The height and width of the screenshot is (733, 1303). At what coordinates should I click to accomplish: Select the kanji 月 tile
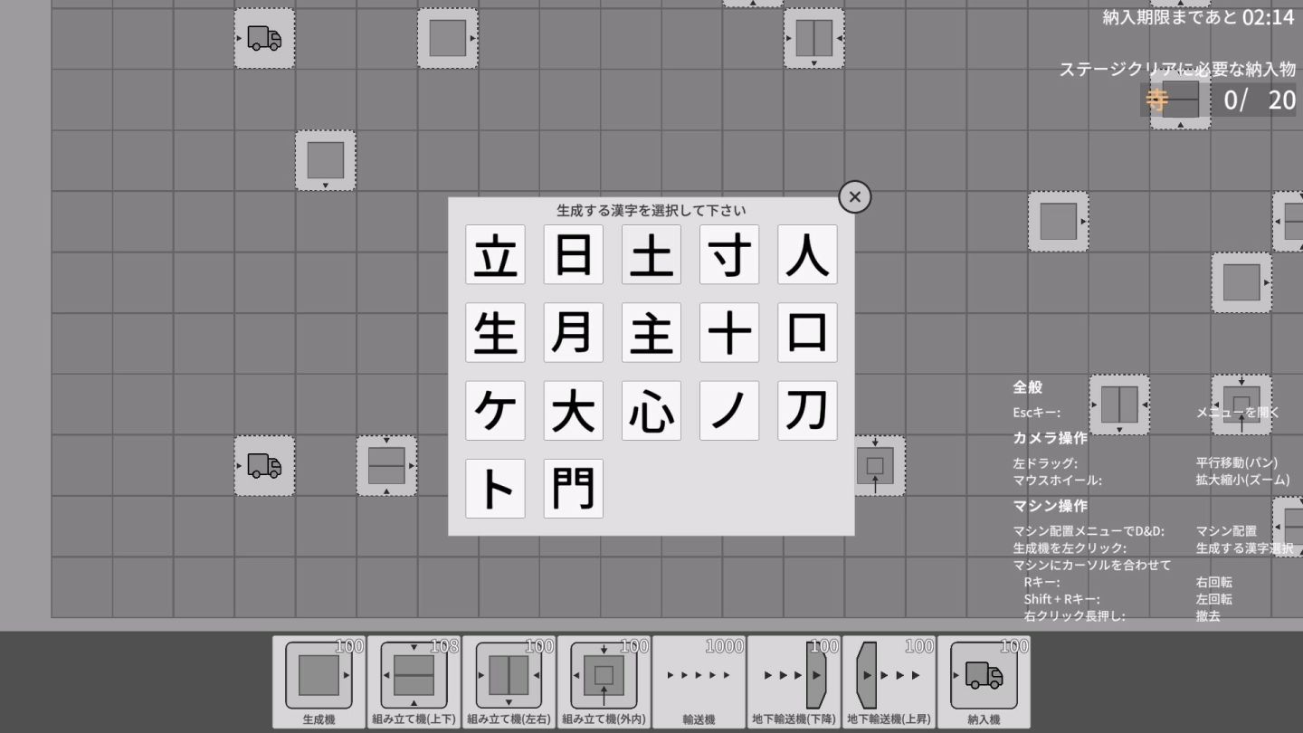[573, 332]
